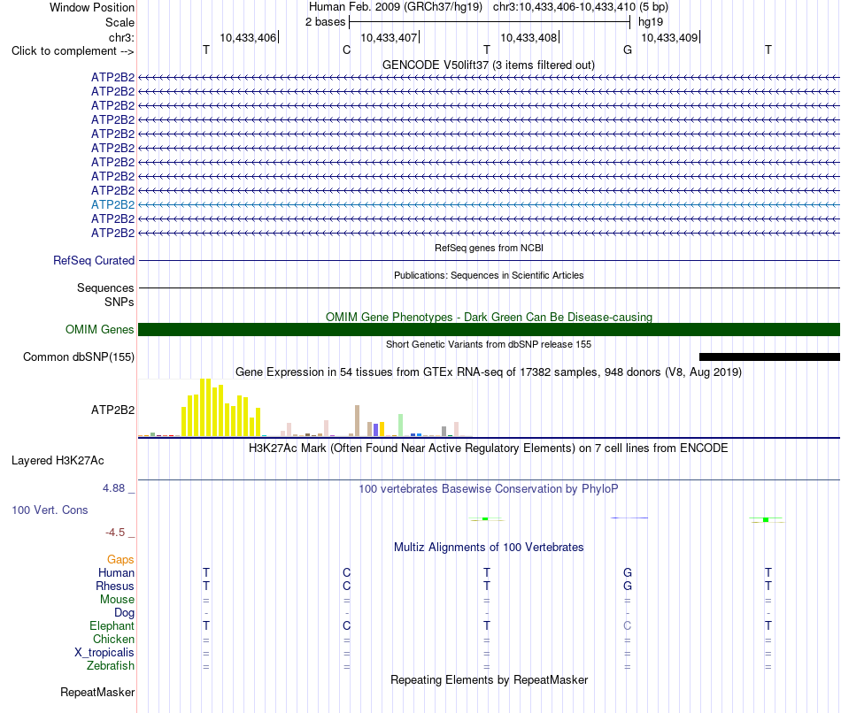841x713 pixels.
Task: Open the 'RefSeq genes from NCBI' track title
Action: coord(489,248)
